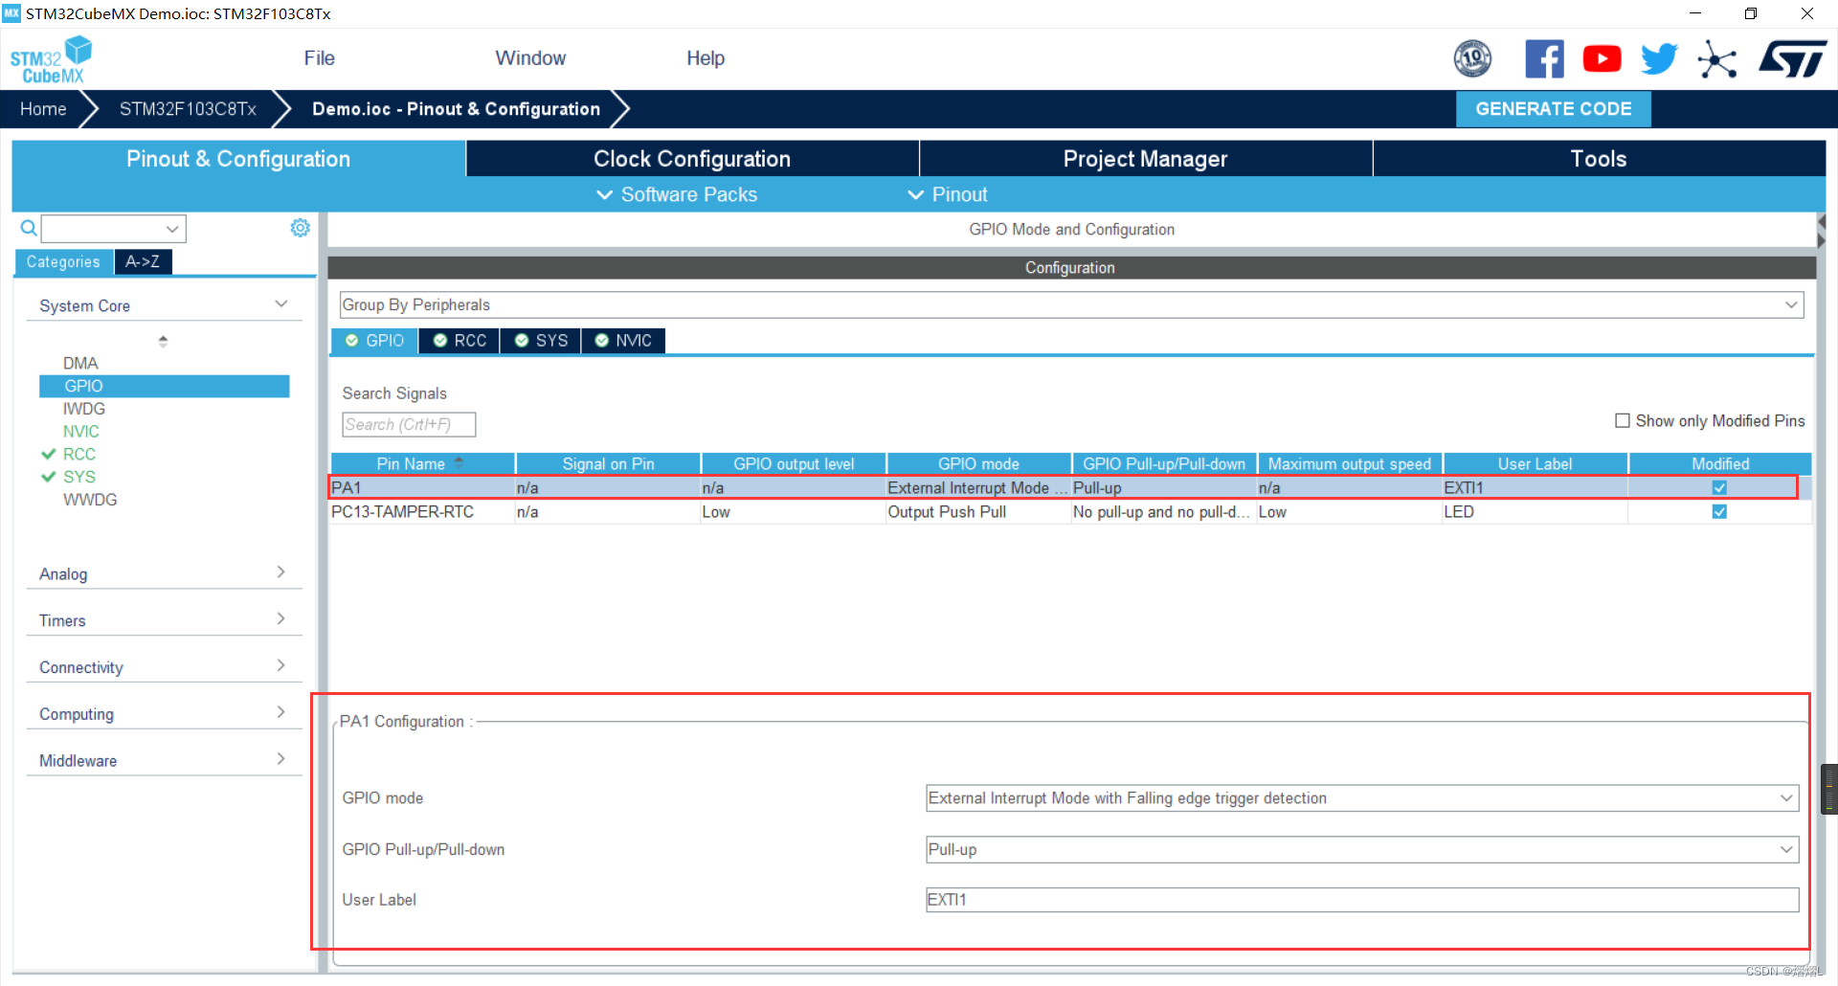1838x986 pixels.
Task: Collapse the category list with up-down arrow
Action: click(163, 341)
